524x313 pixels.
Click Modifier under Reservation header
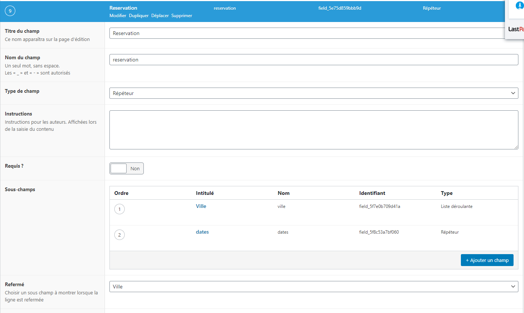(x=118, y=16)
